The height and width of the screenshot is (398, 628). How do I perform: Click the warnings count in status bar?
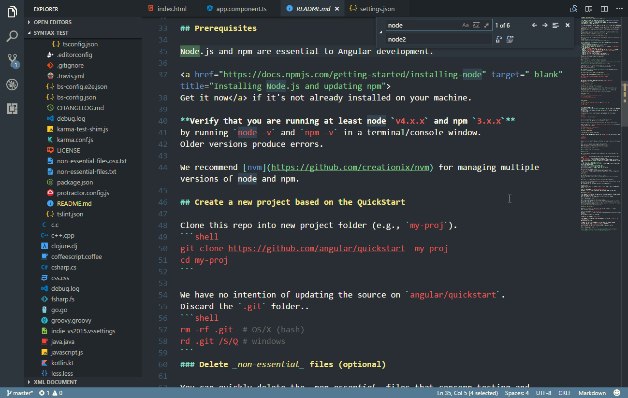click(x=57, y=393)
